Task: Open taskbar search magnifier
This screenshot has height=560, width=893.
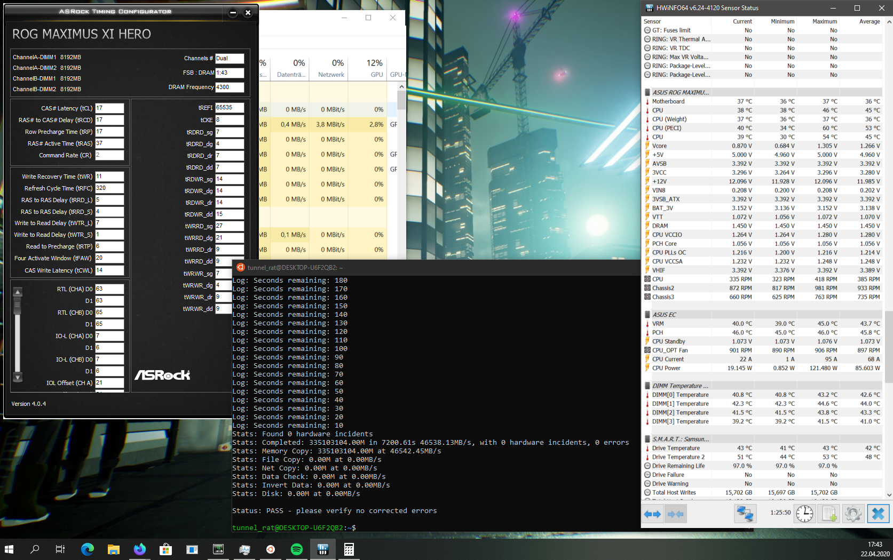Action: (35, 549)
